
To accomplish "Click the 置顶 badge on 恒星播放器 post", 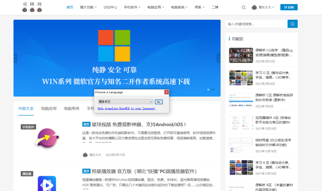I will click(x=86, y=171).
